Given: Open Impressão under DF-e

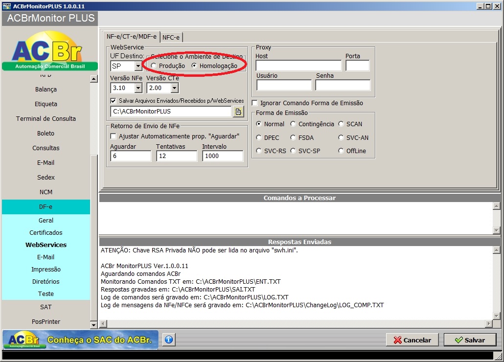Looking at the screenshot, I should [x=46, y=269].
